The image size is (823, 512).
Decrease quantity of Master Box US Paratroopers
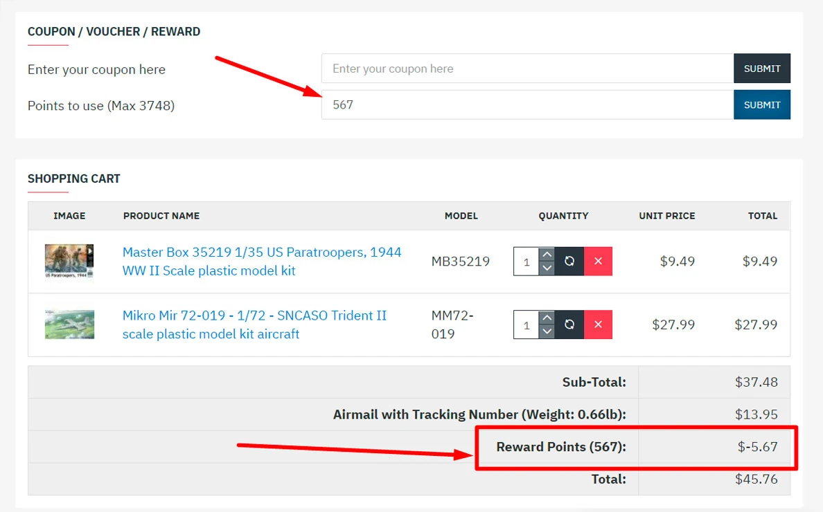point(547,268)
